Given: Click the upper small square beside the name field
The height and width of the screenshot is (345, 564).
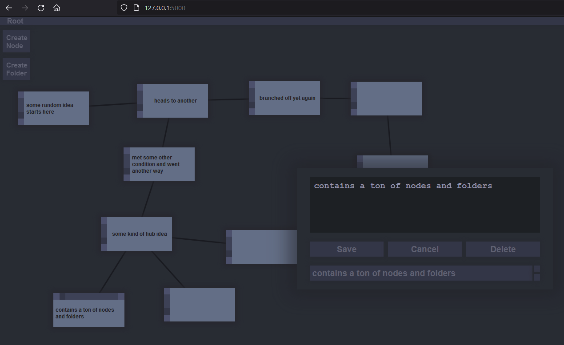Looking at the screenshot, I should (x=537, y=269).
